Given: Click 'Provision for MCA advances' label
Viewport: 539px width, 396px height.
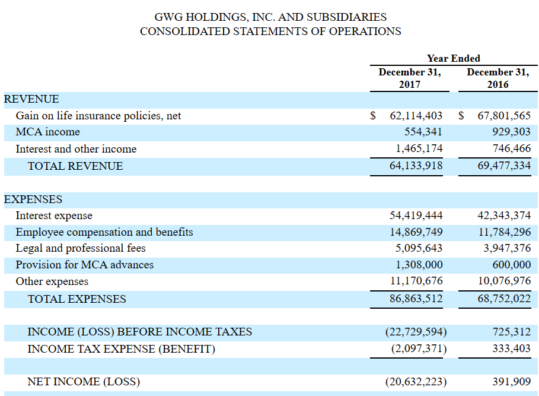Looking at the screenshot, I should (x=85, y=265).
